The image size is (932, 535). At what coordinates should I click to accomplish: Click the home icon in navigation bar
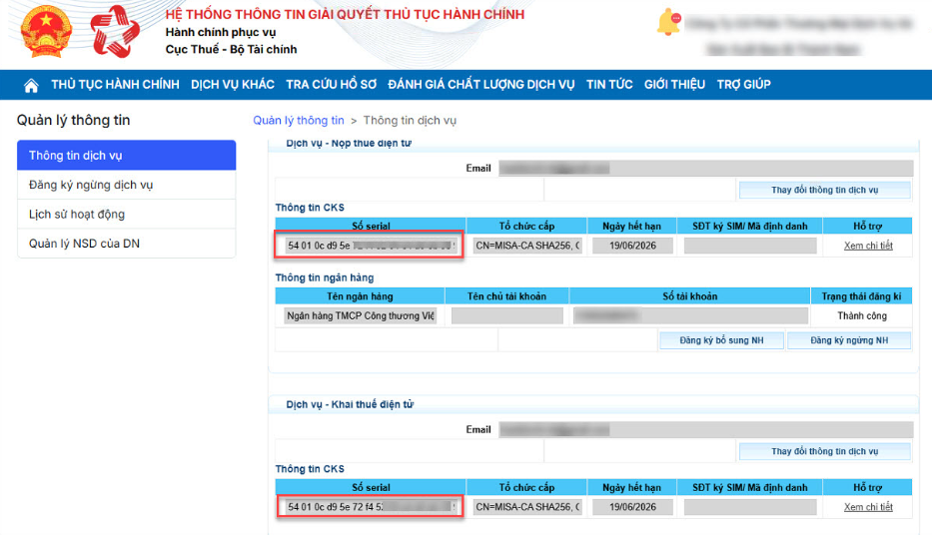pos(31,85)
